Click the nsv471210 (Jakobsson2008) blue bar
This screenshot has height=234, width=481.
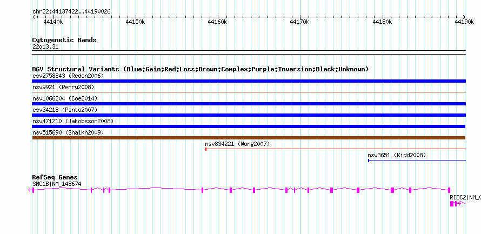coord(249,126)
